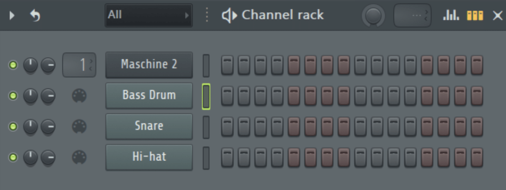Viewport: 506px width, 190px height.
Task: Enable step 5 on Snare row
Action: (294, 127)
